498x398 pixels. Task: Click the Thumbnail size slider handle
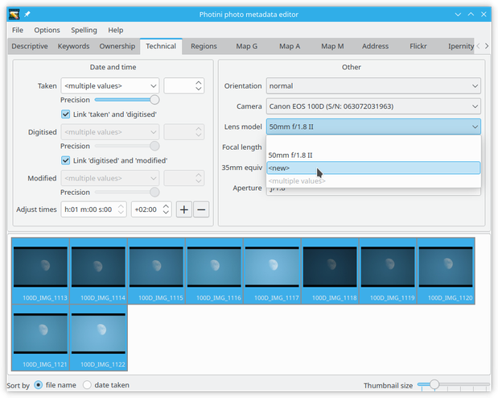click(x=434, y=384)
